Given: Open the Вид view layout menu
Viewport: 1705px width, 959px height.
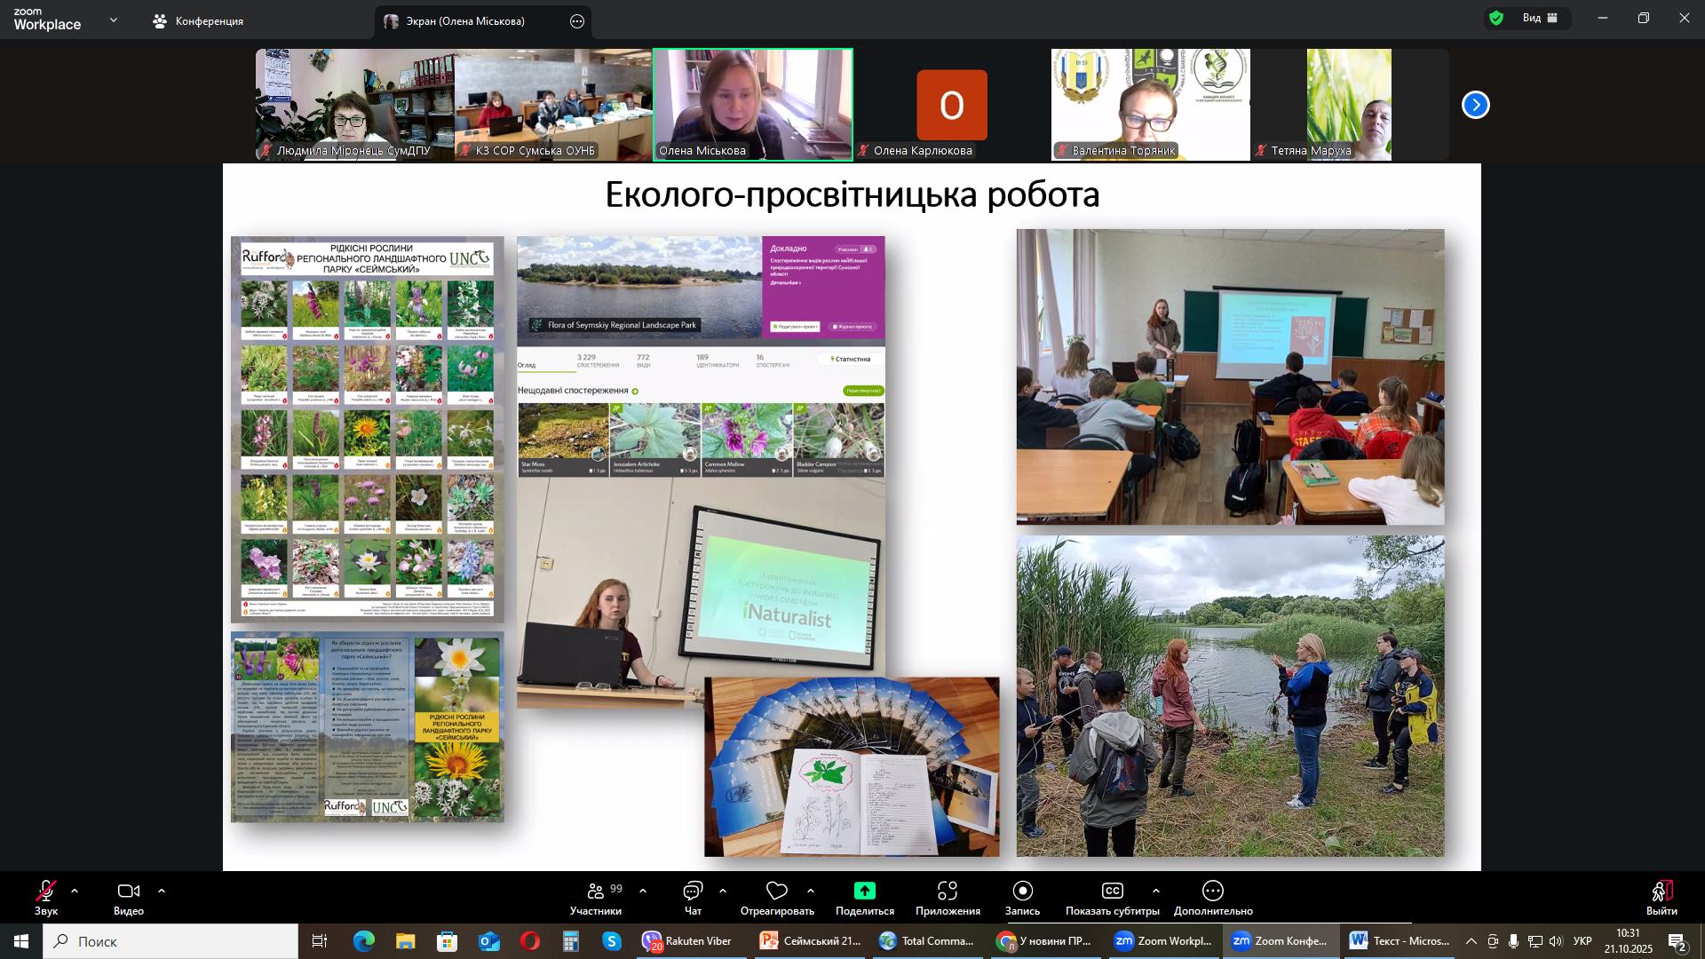Looking at the screenshot, I should pyautogui.click(x=1540, y=18).
